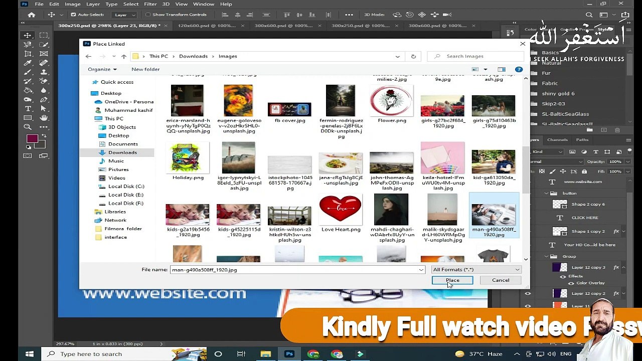Refresh the Images folder listing
The width and height of the screenshot is (642, 361).
click(x=413, y=56)
